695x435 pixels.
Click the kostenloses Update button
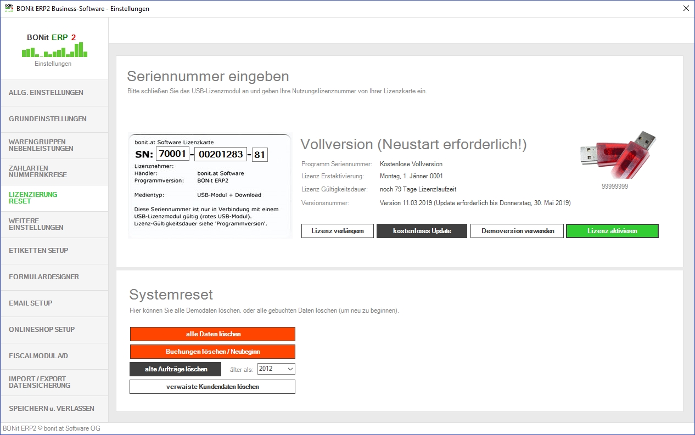[x=422, y=231]
